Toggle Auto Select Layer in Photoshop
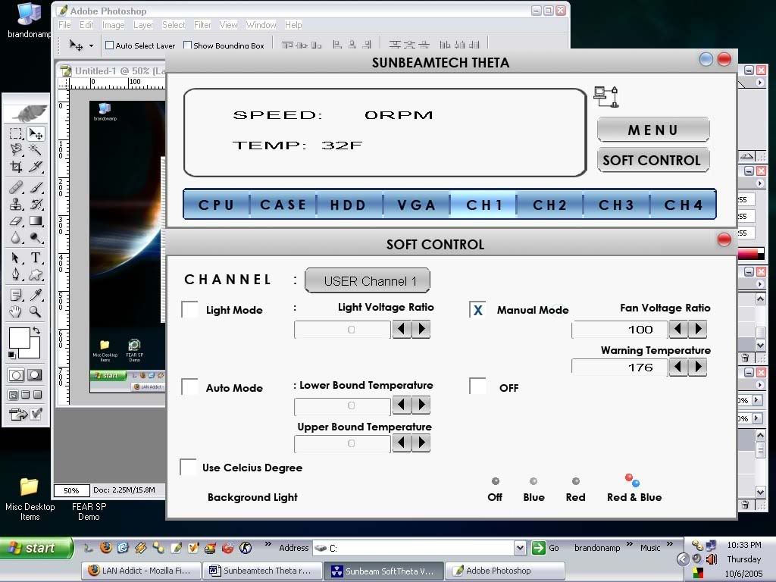 109,45
